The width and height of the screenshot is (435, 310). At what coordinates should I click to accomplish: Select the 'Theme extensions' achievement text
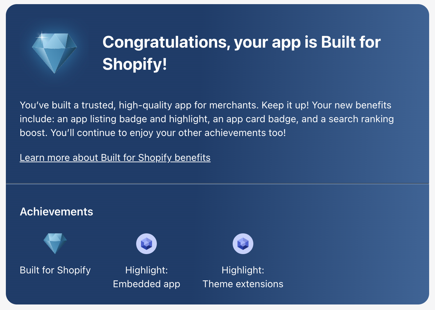point(243,284)
